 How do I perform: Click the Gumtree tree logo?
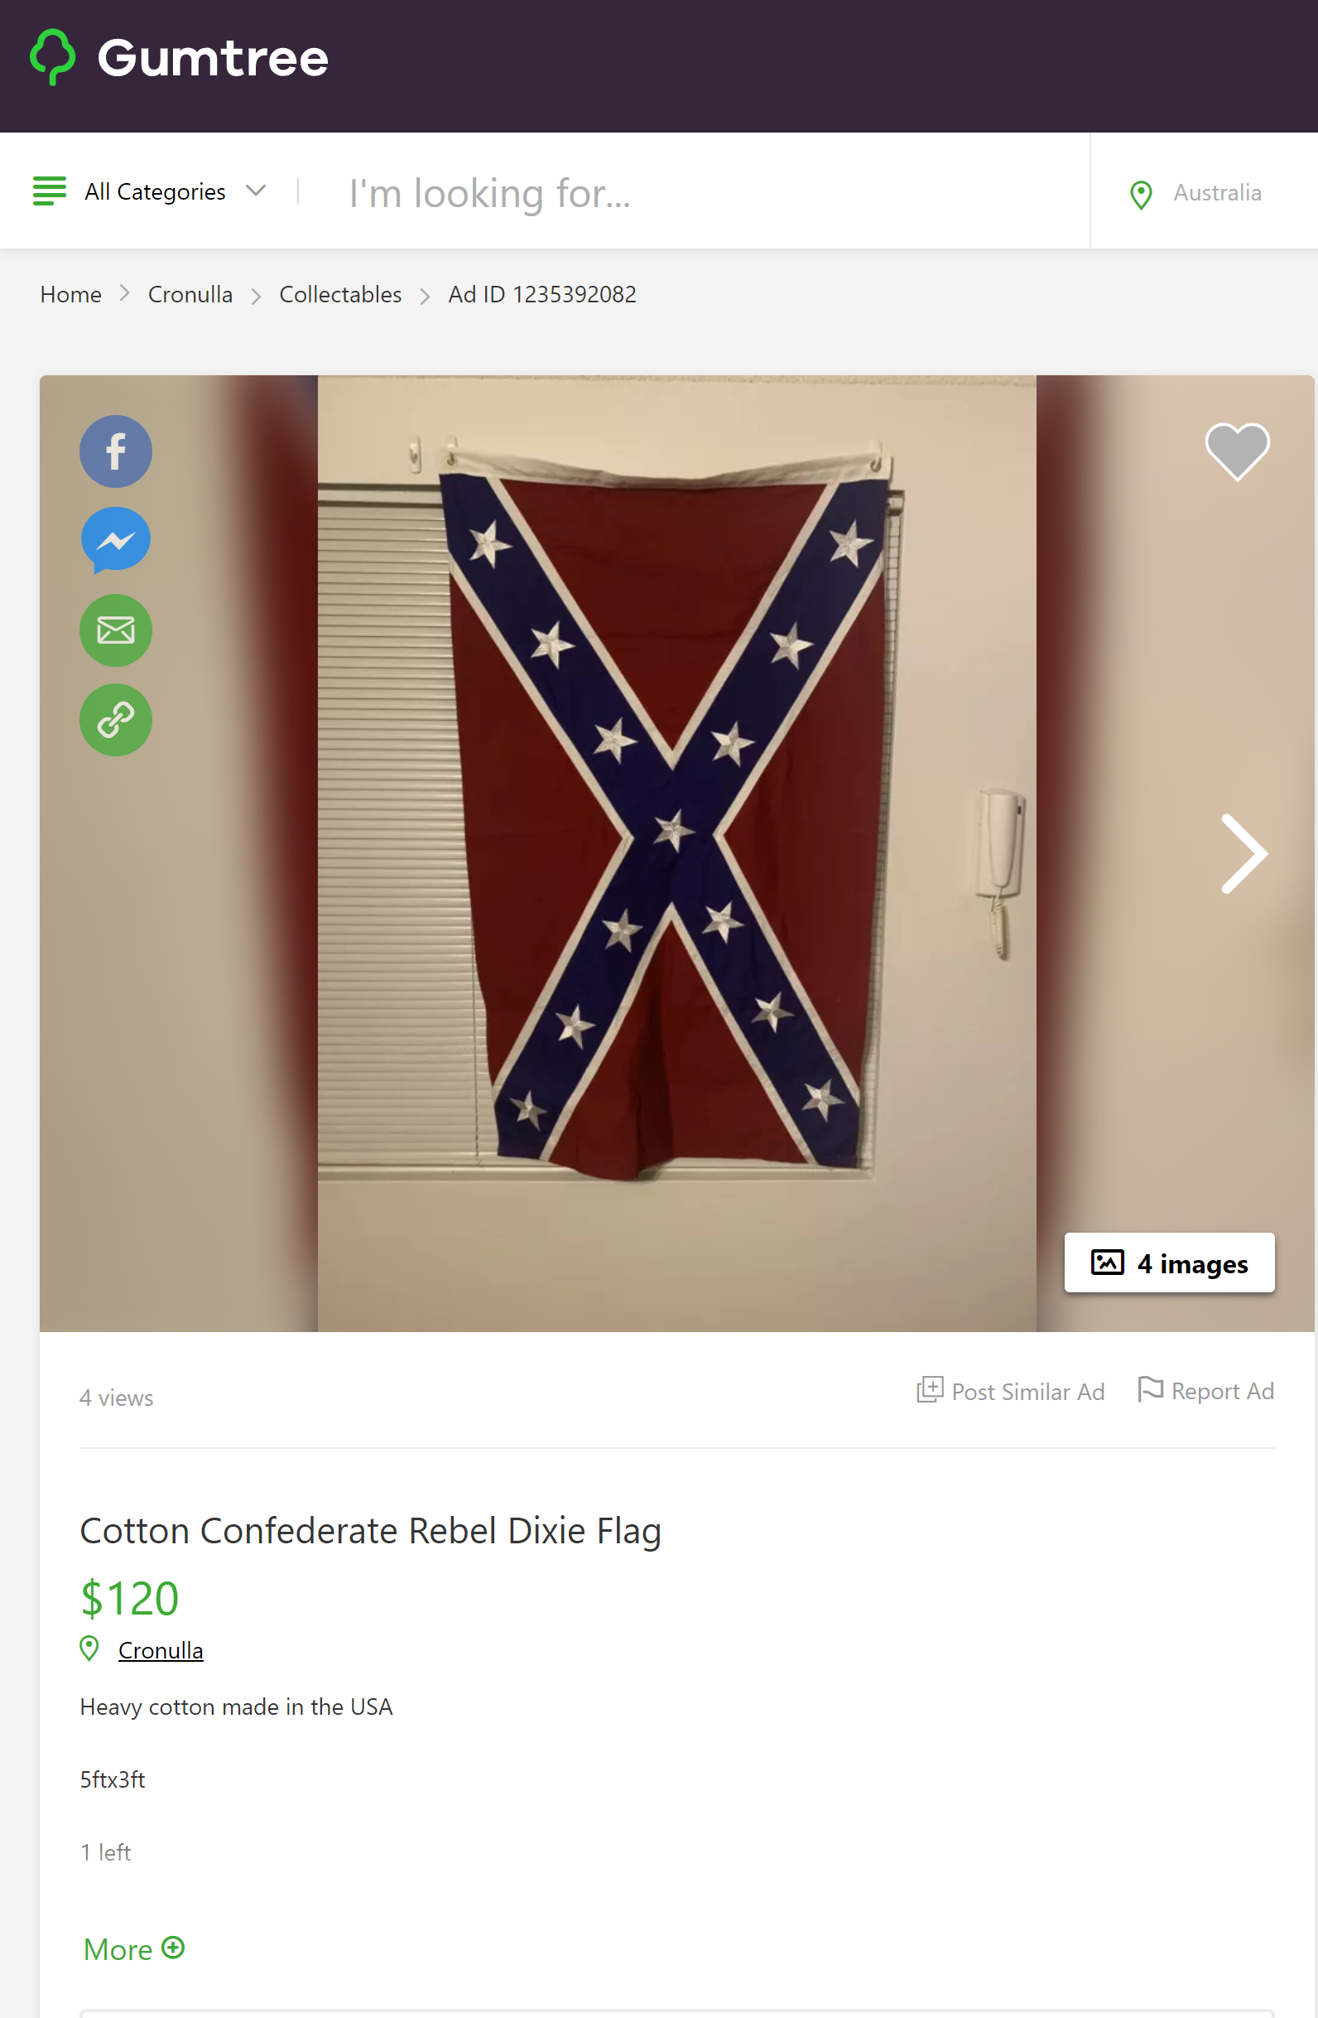tap(52, 57)
